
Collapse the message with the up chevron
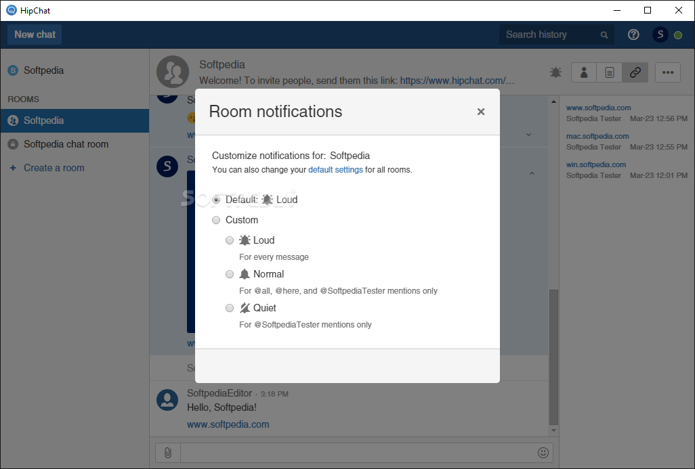point(532,174)
